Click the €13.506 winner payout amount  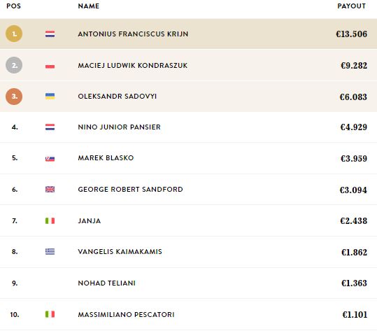(352, 34)
